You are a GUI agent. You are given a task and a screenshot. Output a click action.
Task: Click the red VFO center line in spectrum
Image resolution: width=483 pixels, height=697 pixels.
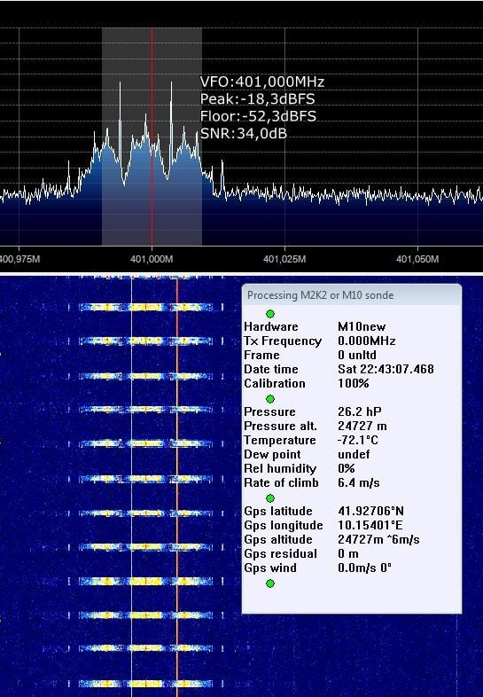pos(152,137)
